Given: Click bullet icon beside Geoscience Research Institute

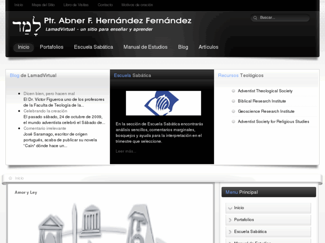Looking at the screenshot, I should pyautogui.click(x=233, y=111).
